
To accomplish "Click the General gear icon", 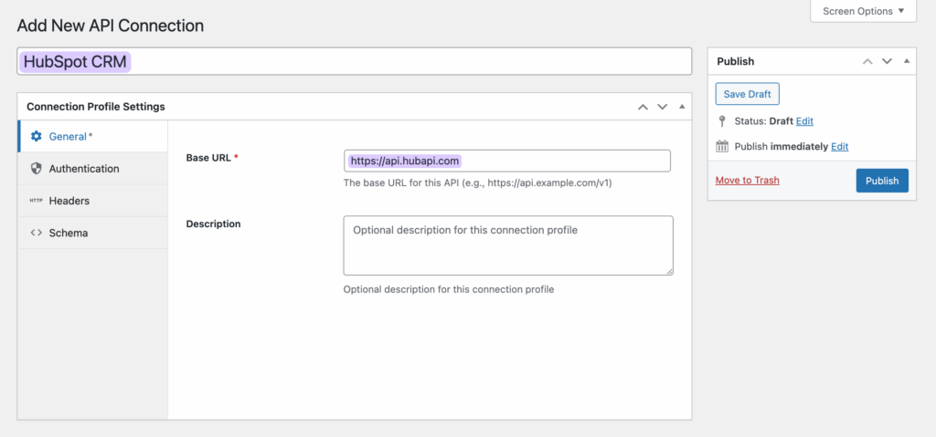I will pyautogui.click(x=37, y=136).
